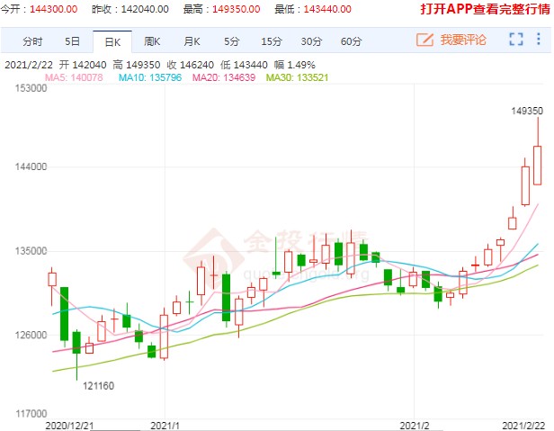Click the MA10: 135796 indicator label
Screen dimensions: 554x431
pyautogui.click(x=150, y=77)
